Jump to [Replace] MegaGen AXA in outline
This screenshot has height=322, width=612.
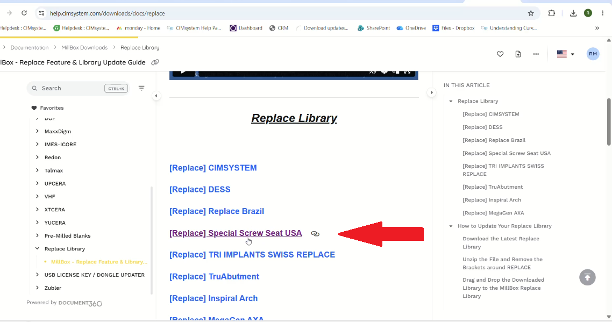click(x=493, y=213)
